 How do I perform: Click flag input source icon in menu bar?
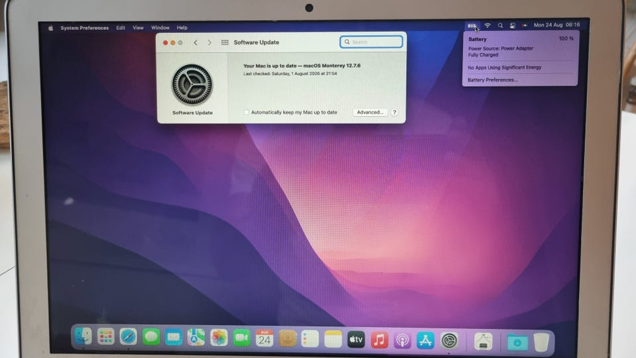(525, 25)
